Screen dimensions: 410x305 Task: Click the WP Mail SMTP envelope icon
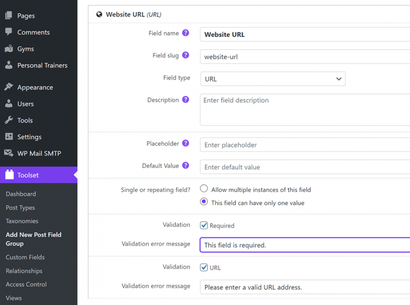(9, 153)
